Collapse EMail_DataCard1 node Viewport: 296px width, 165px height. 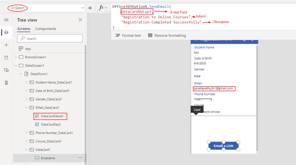(26, 108)
